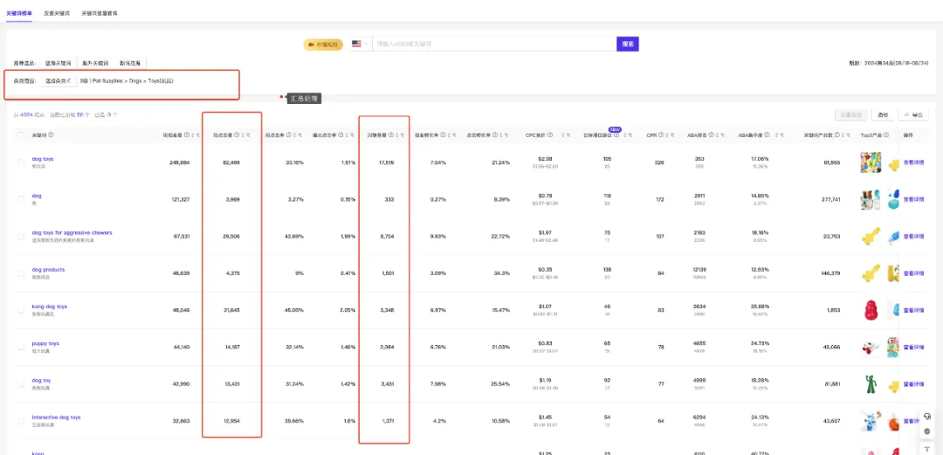Click the category path 'Pet Supplies > Dogs > Toys'

tap(132, 80)
